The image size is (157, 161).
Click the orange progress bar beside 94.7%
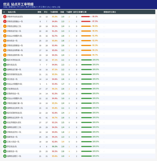[x=87, y=55]
